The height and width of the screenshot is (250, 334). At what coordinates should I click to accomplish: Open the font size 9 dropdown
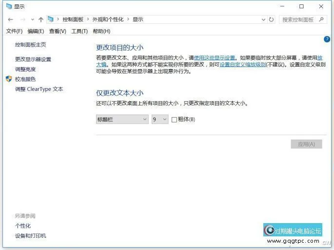click(160, 119)
